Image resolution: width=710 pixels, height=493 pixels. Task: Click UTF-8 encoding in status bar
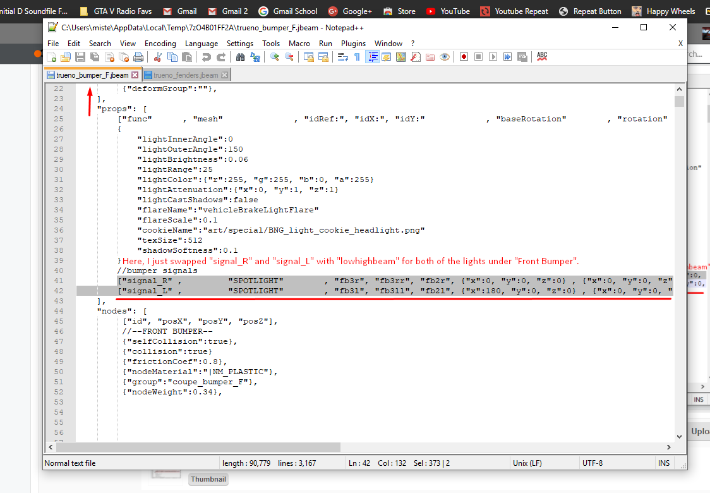tap(593, 463)
